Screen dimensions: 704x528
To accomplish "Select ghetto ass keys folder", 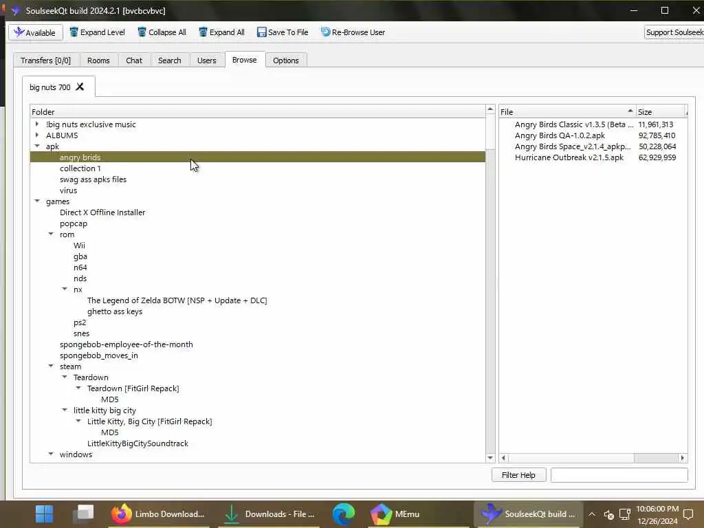I will 115,311.
